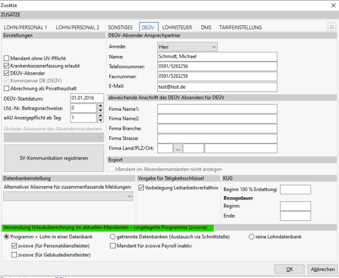Focus the Telefonnummer field
This screenshot has height=278, width=339.
217,67
